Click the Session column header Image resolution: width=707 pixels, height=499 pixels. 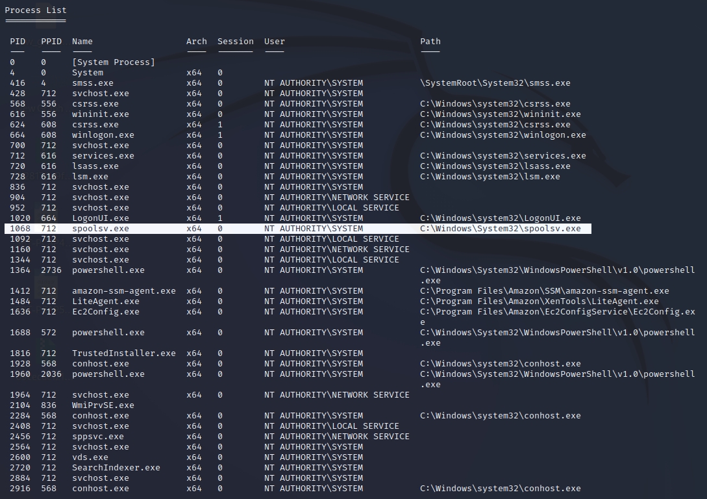[x=235, y=42]
